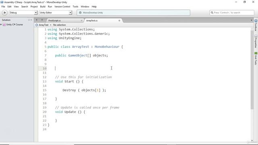Click the scroll up arrow in editor
This screenshot has height=145, width=258.
(252, 29)
